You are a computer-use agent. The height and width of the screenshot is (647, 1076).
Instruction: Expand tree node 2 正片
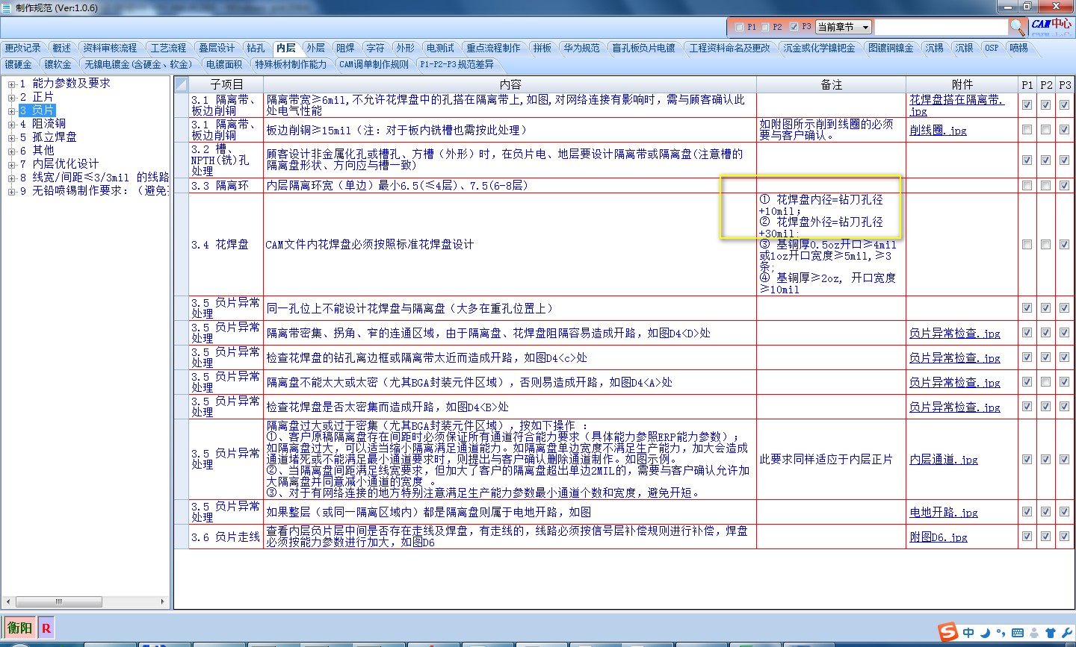point(12,97)
